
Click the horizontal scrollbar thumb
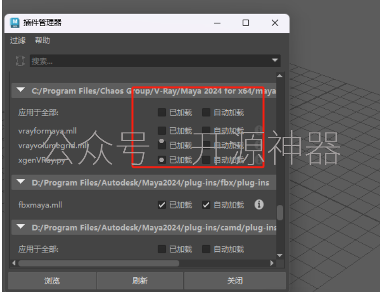click(x=99, y=263)
